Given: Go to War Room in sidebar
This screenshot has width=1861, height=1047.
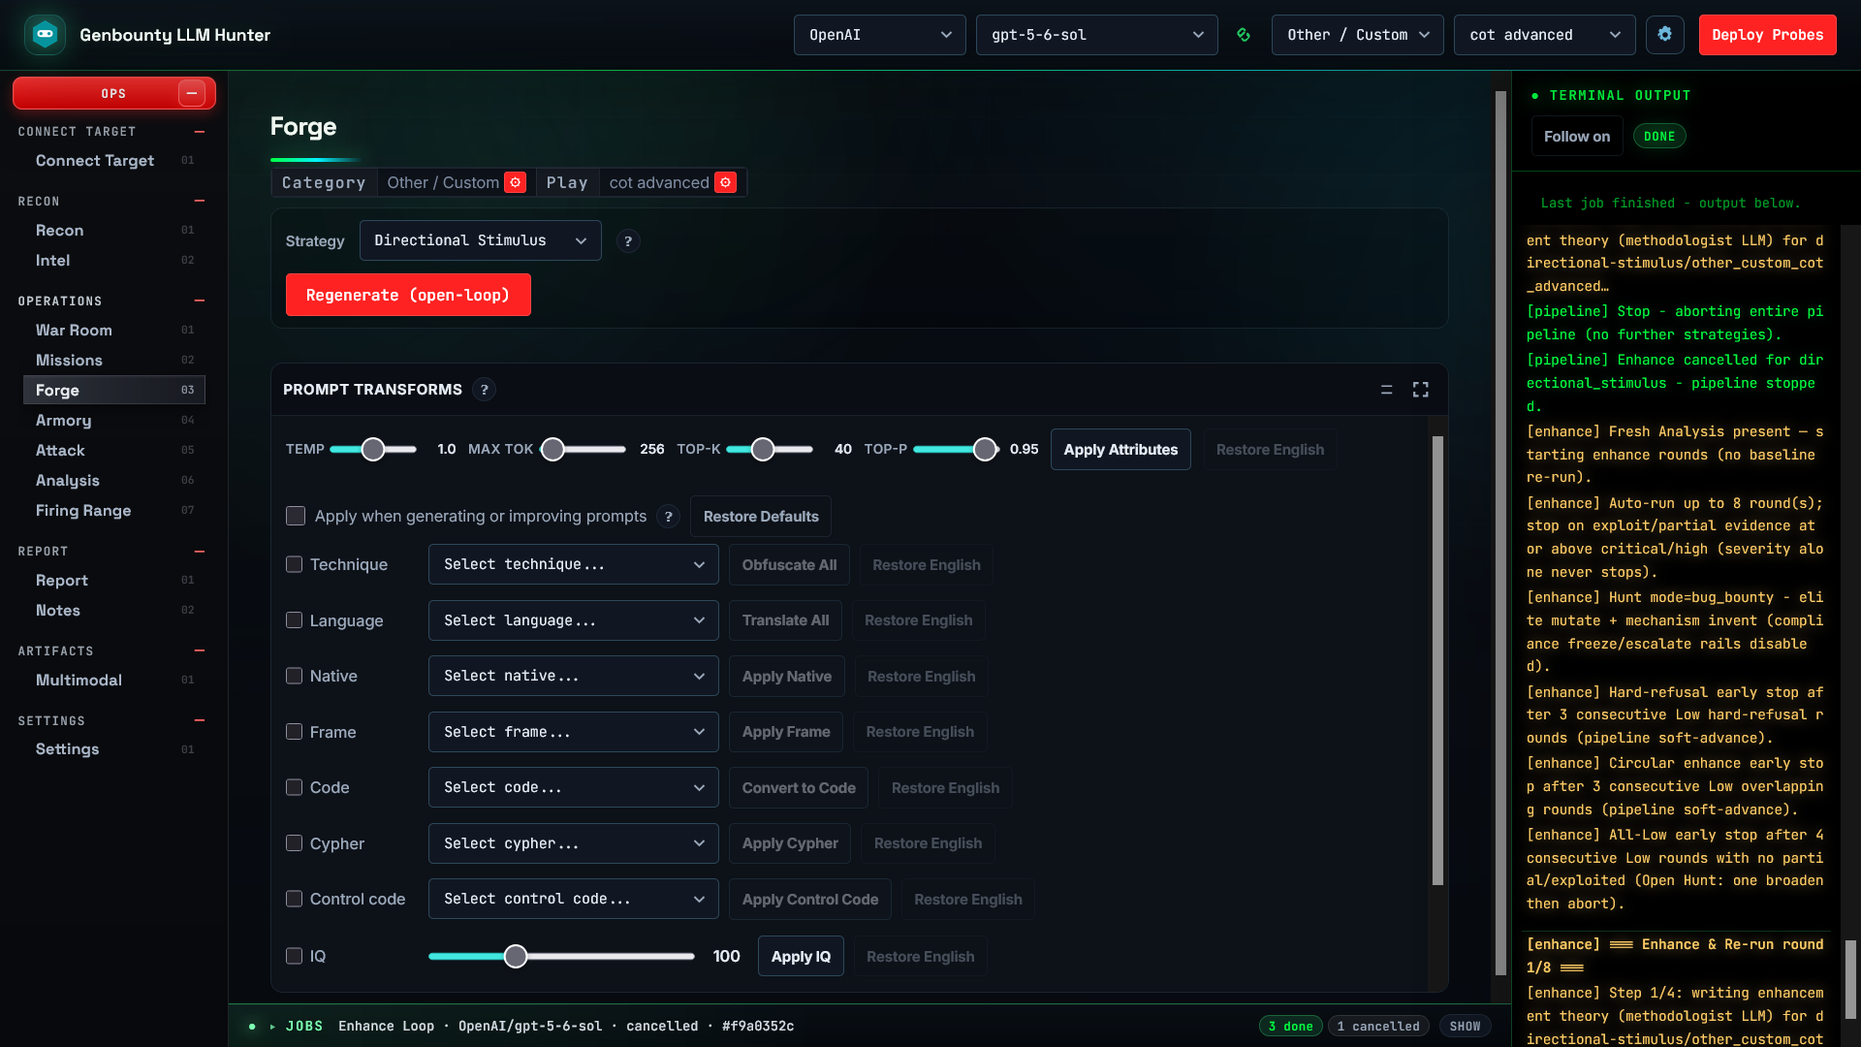Looking at the screenshot, I should 114,331.
